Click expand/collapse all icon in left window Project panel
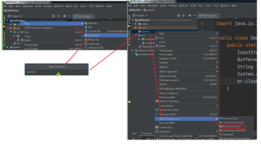 (x=58, y=16)
